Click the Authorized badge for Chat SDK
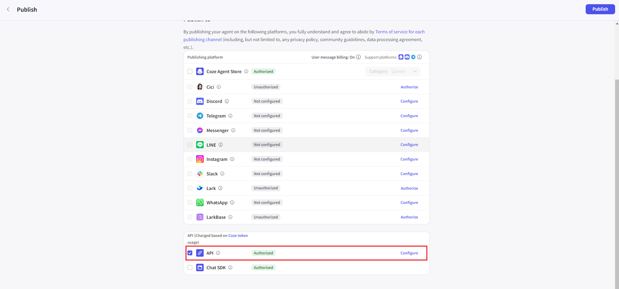 263,268
